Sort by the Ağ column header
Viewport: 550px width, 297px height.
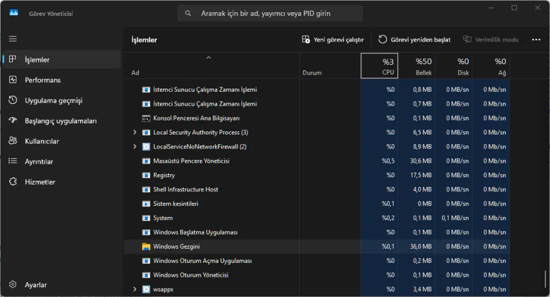pos(491,65)
